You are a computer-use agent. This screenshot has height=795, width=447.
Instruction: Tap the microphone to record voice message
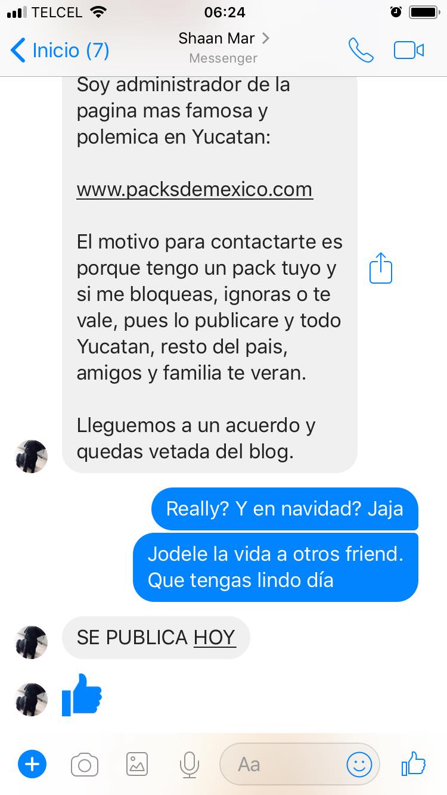coord(189,765)
